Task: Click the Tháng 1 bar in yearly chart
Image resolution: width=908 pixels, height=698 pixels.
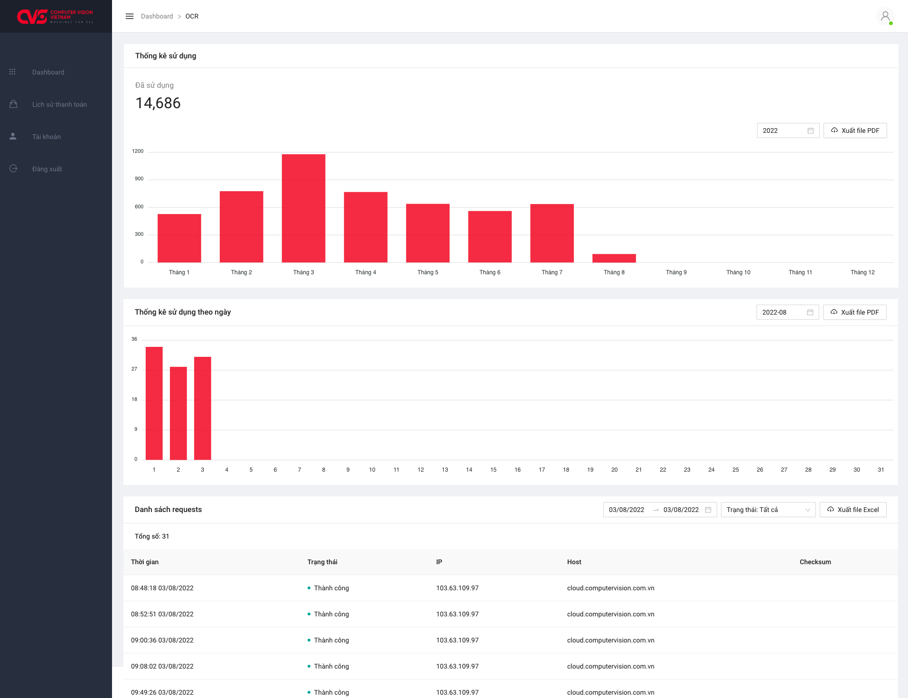Action: [179, 238]
